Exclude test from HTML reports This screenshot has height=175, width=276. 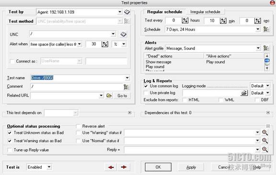point(185,100)
